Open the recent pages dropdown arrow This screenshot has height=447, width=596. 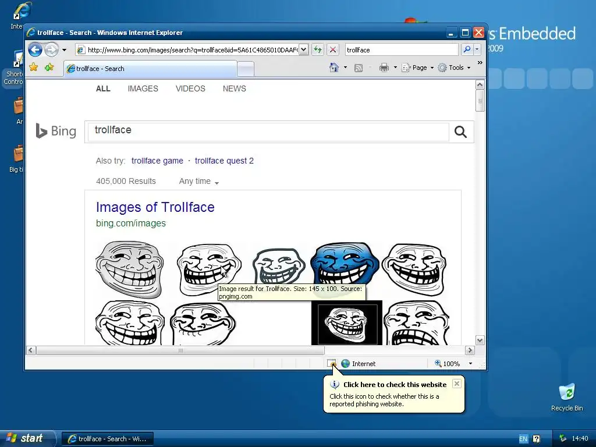pyautogui.click(x=64, y=50)
